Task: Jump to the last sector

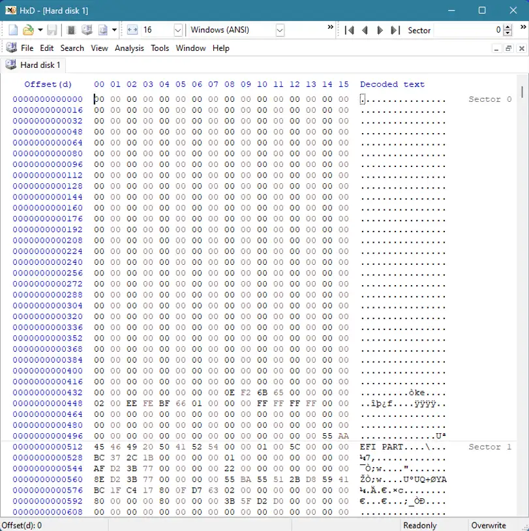Action: click(395, 30)
